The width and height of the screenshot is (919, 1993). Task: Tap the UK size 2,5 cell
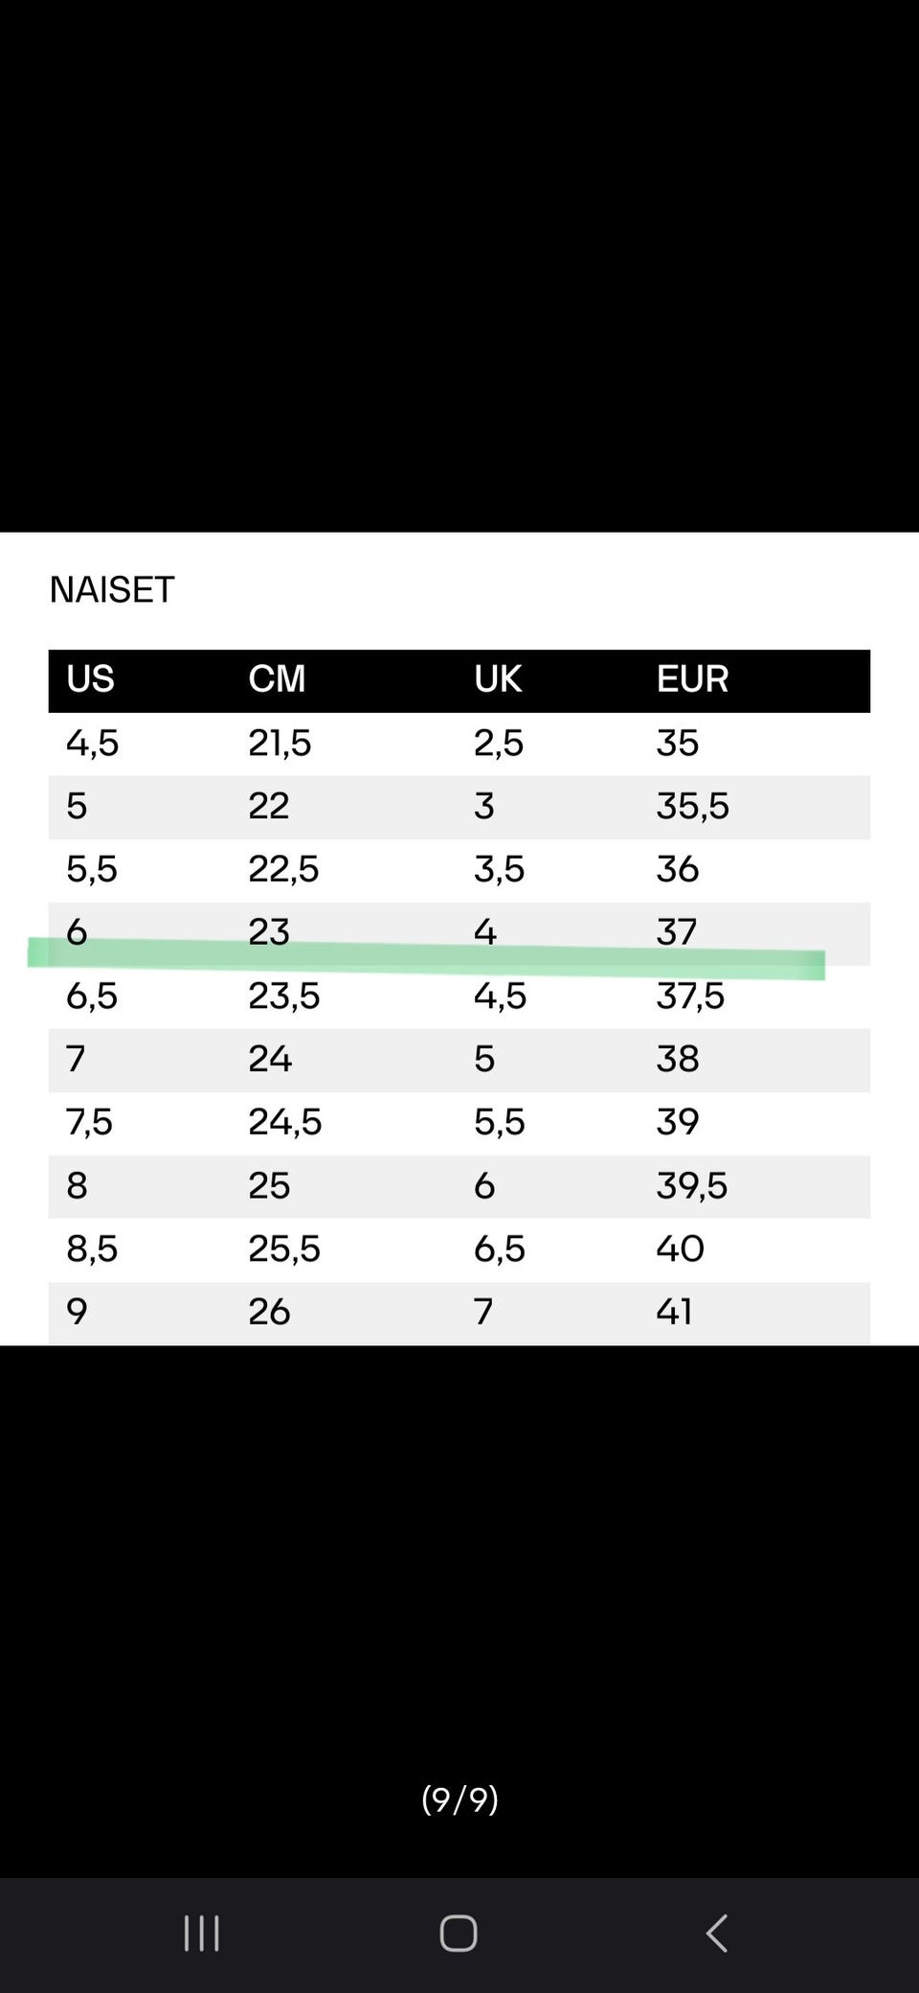pos(499,744)
